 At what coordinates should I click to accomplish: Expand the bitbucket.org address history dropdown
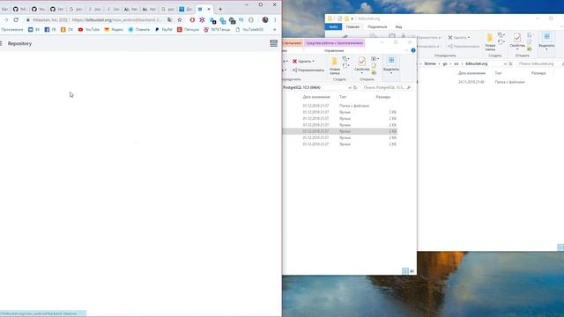505,63
